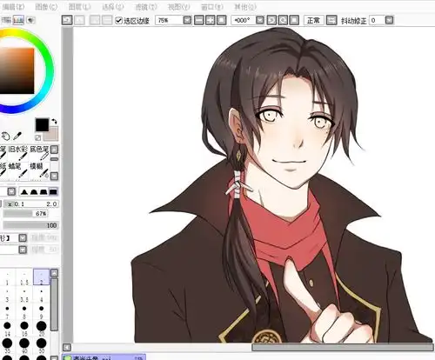
Task: Open the 滤镜(T) menu
Action: coord(146,7)
